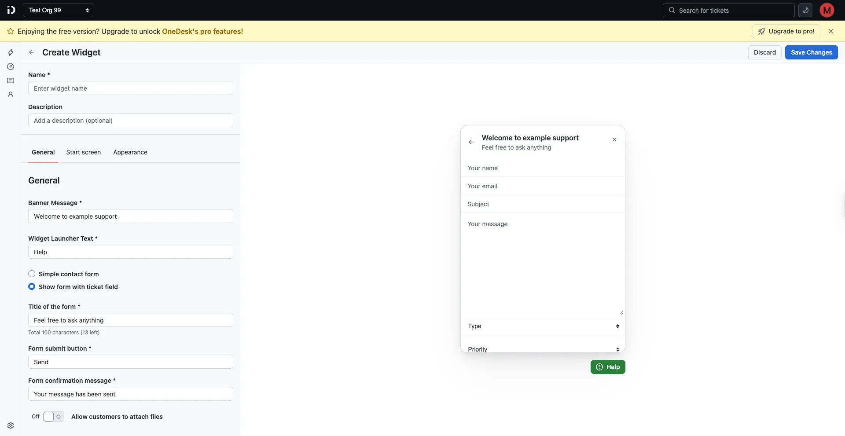Toggle dark mode with the moon icon
845x436 pixels.
click(x=805, y=10)
